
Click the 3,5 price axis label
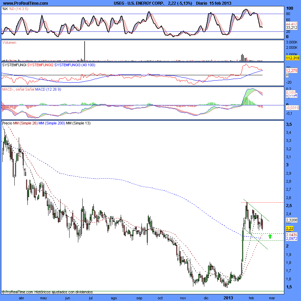(289, 124)
